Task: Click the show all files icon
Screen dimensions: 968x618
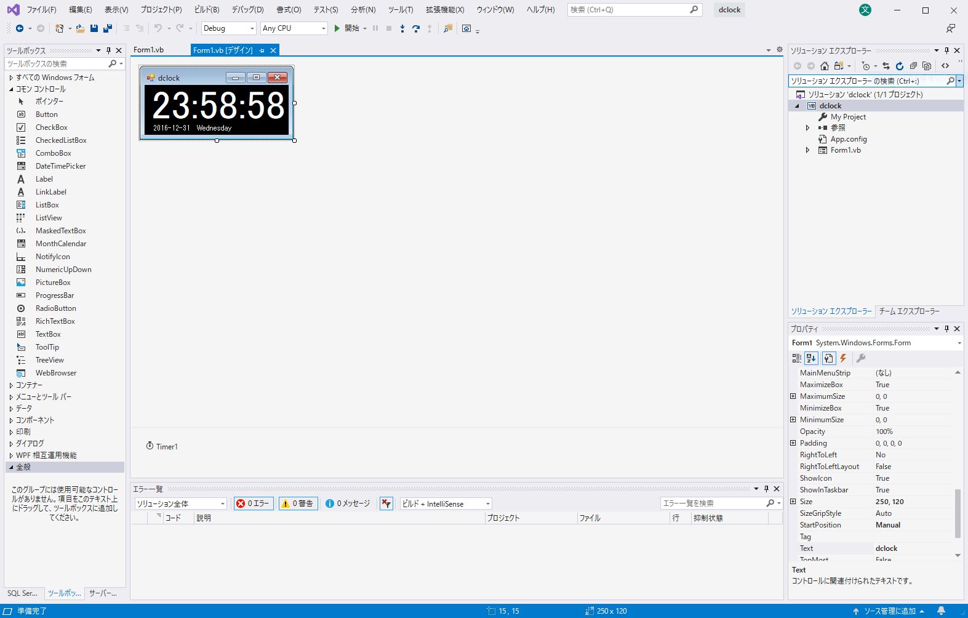Action: (927, 66)
